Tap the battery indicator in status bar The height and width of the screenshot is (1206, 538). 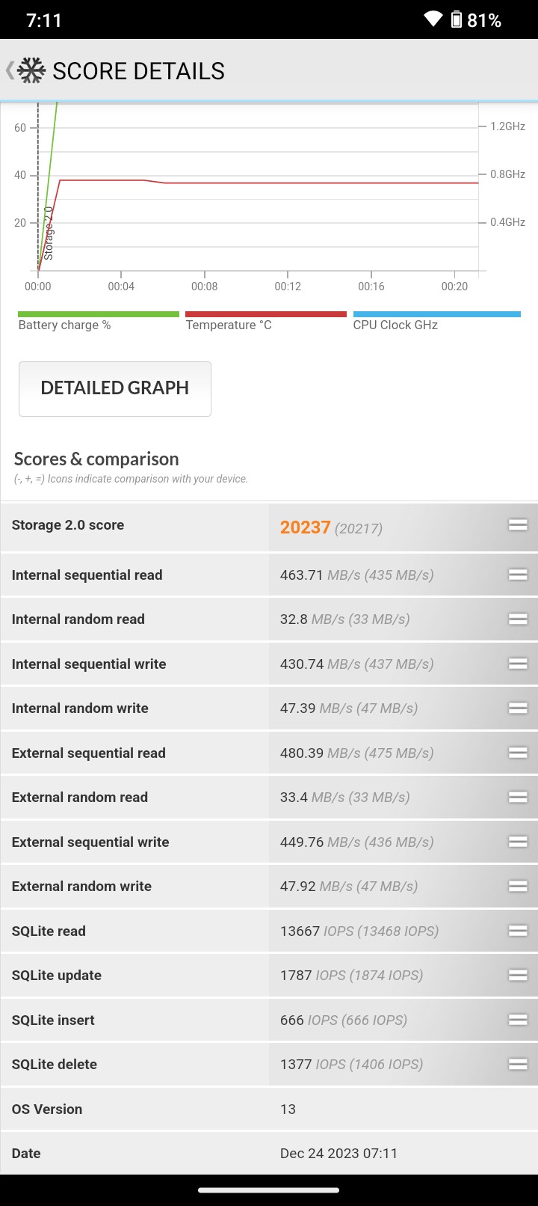tap(456, 19)
